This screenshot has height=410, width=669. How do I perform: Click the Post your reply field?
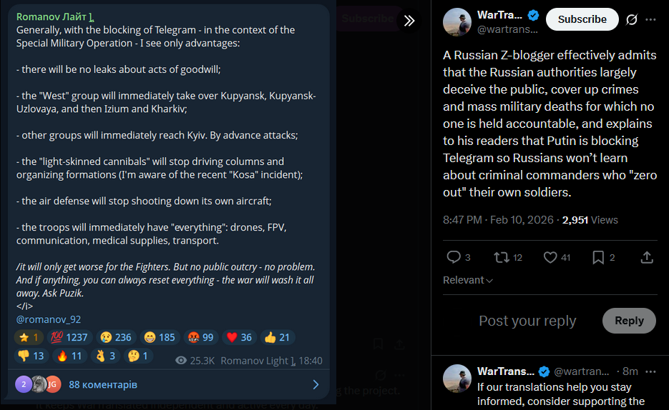pos(527,321)
